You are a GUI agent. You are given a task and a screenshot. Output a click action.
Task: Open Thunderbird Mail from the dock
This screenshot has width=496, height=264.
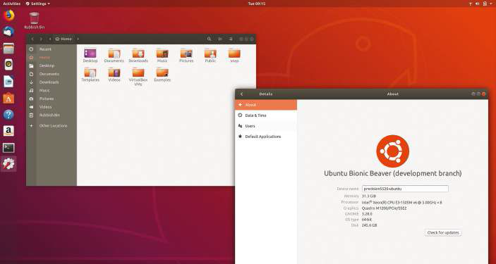point(8,32)
